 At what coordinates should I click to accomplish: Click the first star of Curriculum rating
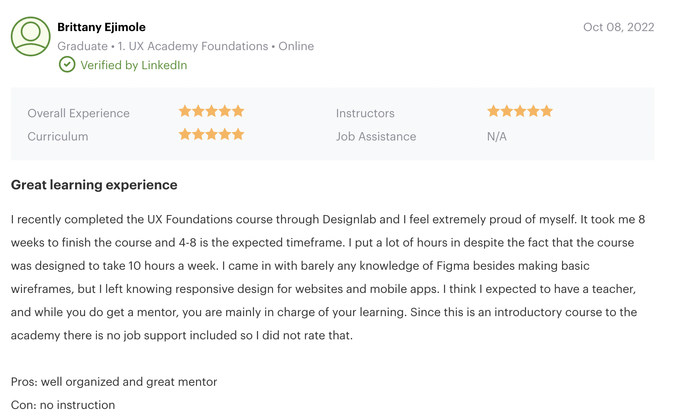coord(185,134)
